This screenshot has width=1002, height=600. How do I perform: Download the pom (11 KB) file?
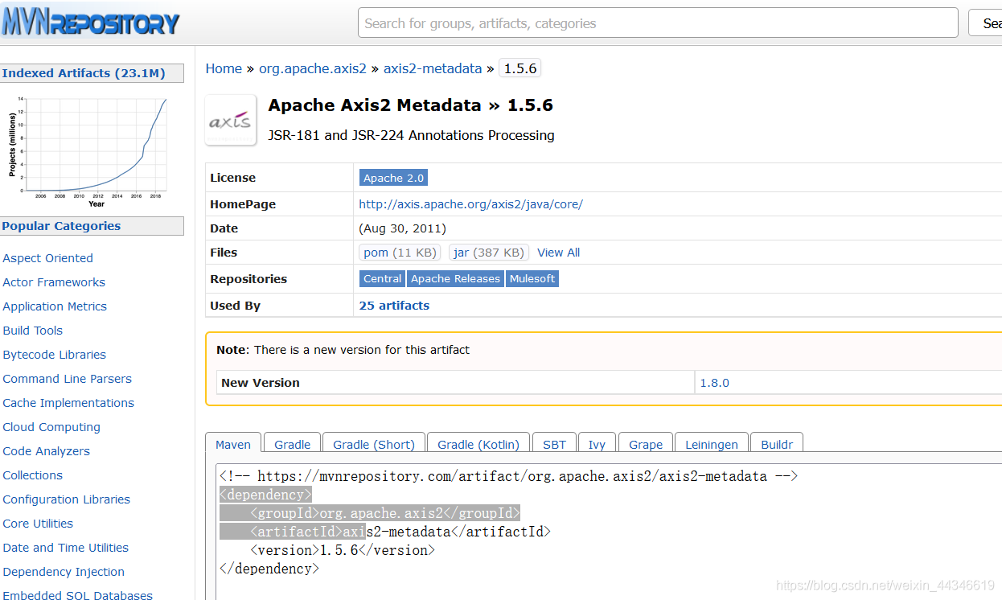400,253
